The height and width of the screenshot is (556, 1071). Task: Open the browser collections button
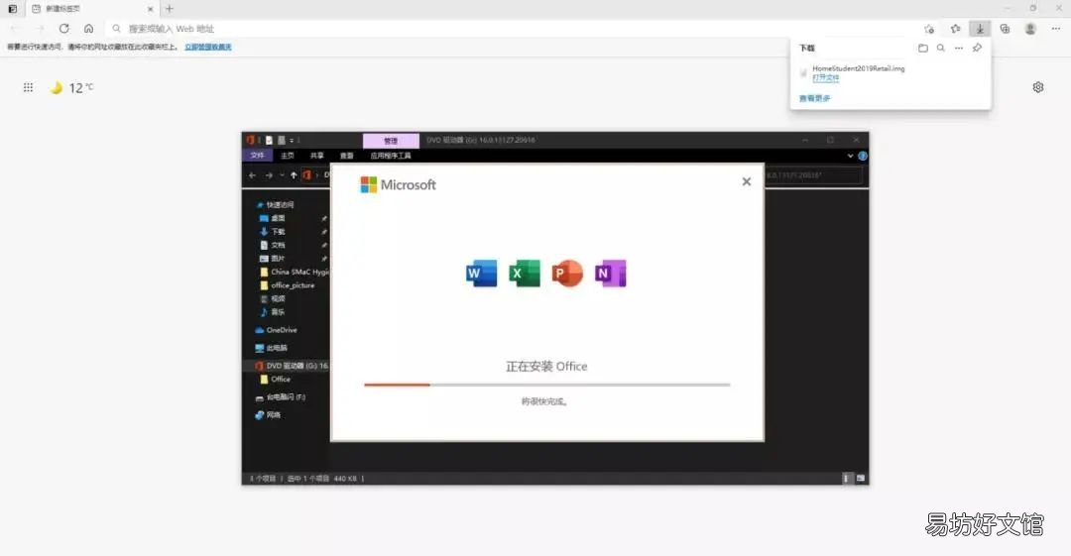[1005, 29]
